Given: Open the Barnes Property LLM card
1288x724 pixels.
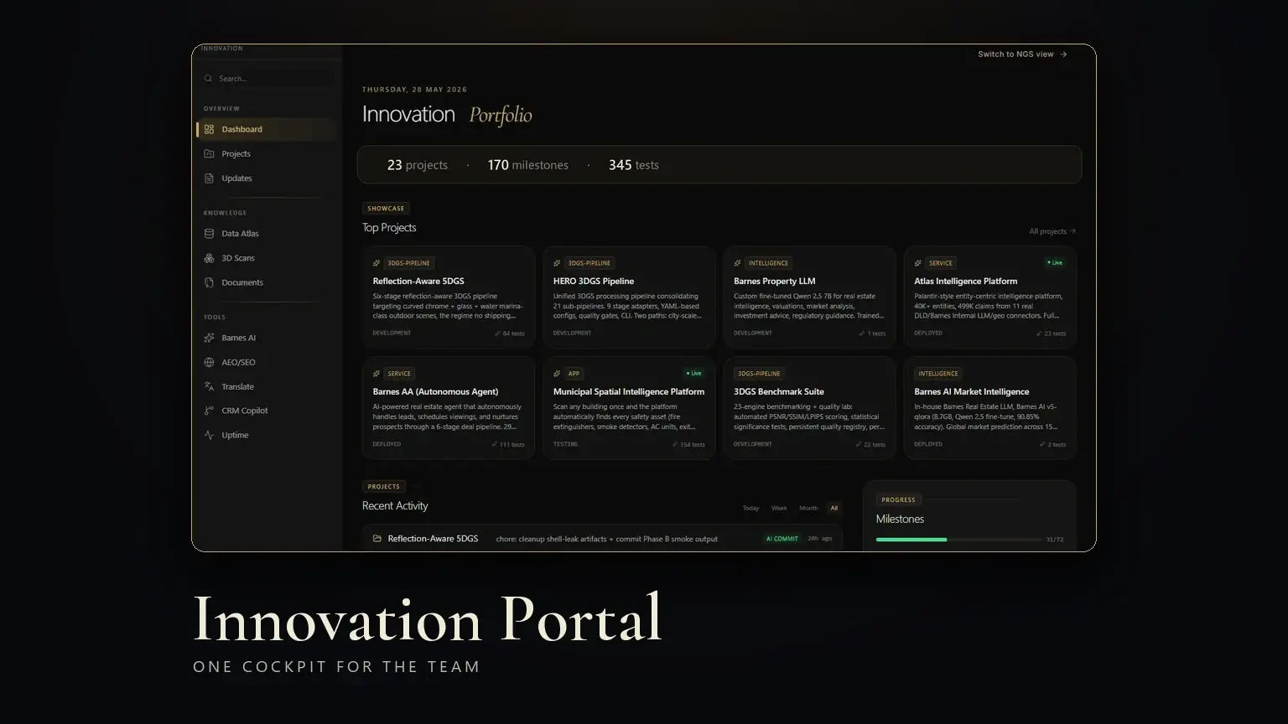Looking at the screenshot, I should pyautogui.click(x=809, y=297).
